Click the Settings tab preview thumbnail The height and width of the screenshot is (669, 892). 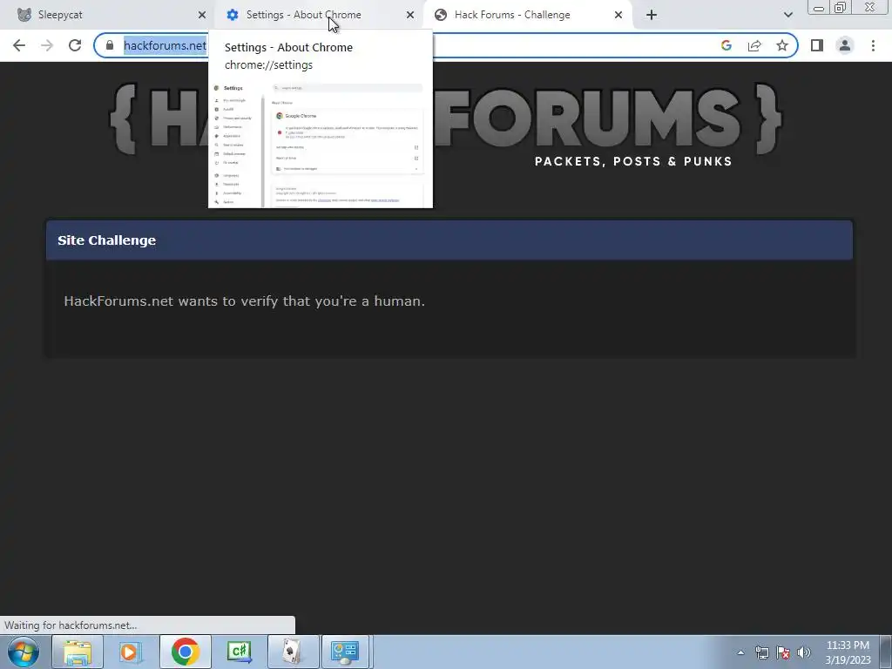point(321,144)
